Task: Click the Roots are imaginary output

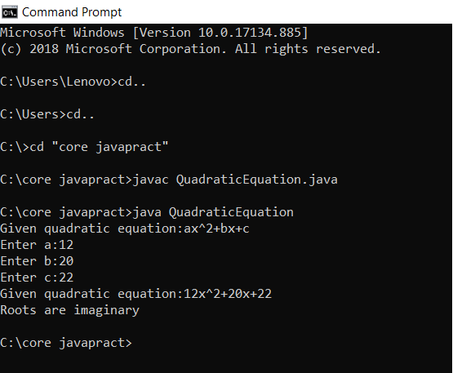Action: click(69, 310)
